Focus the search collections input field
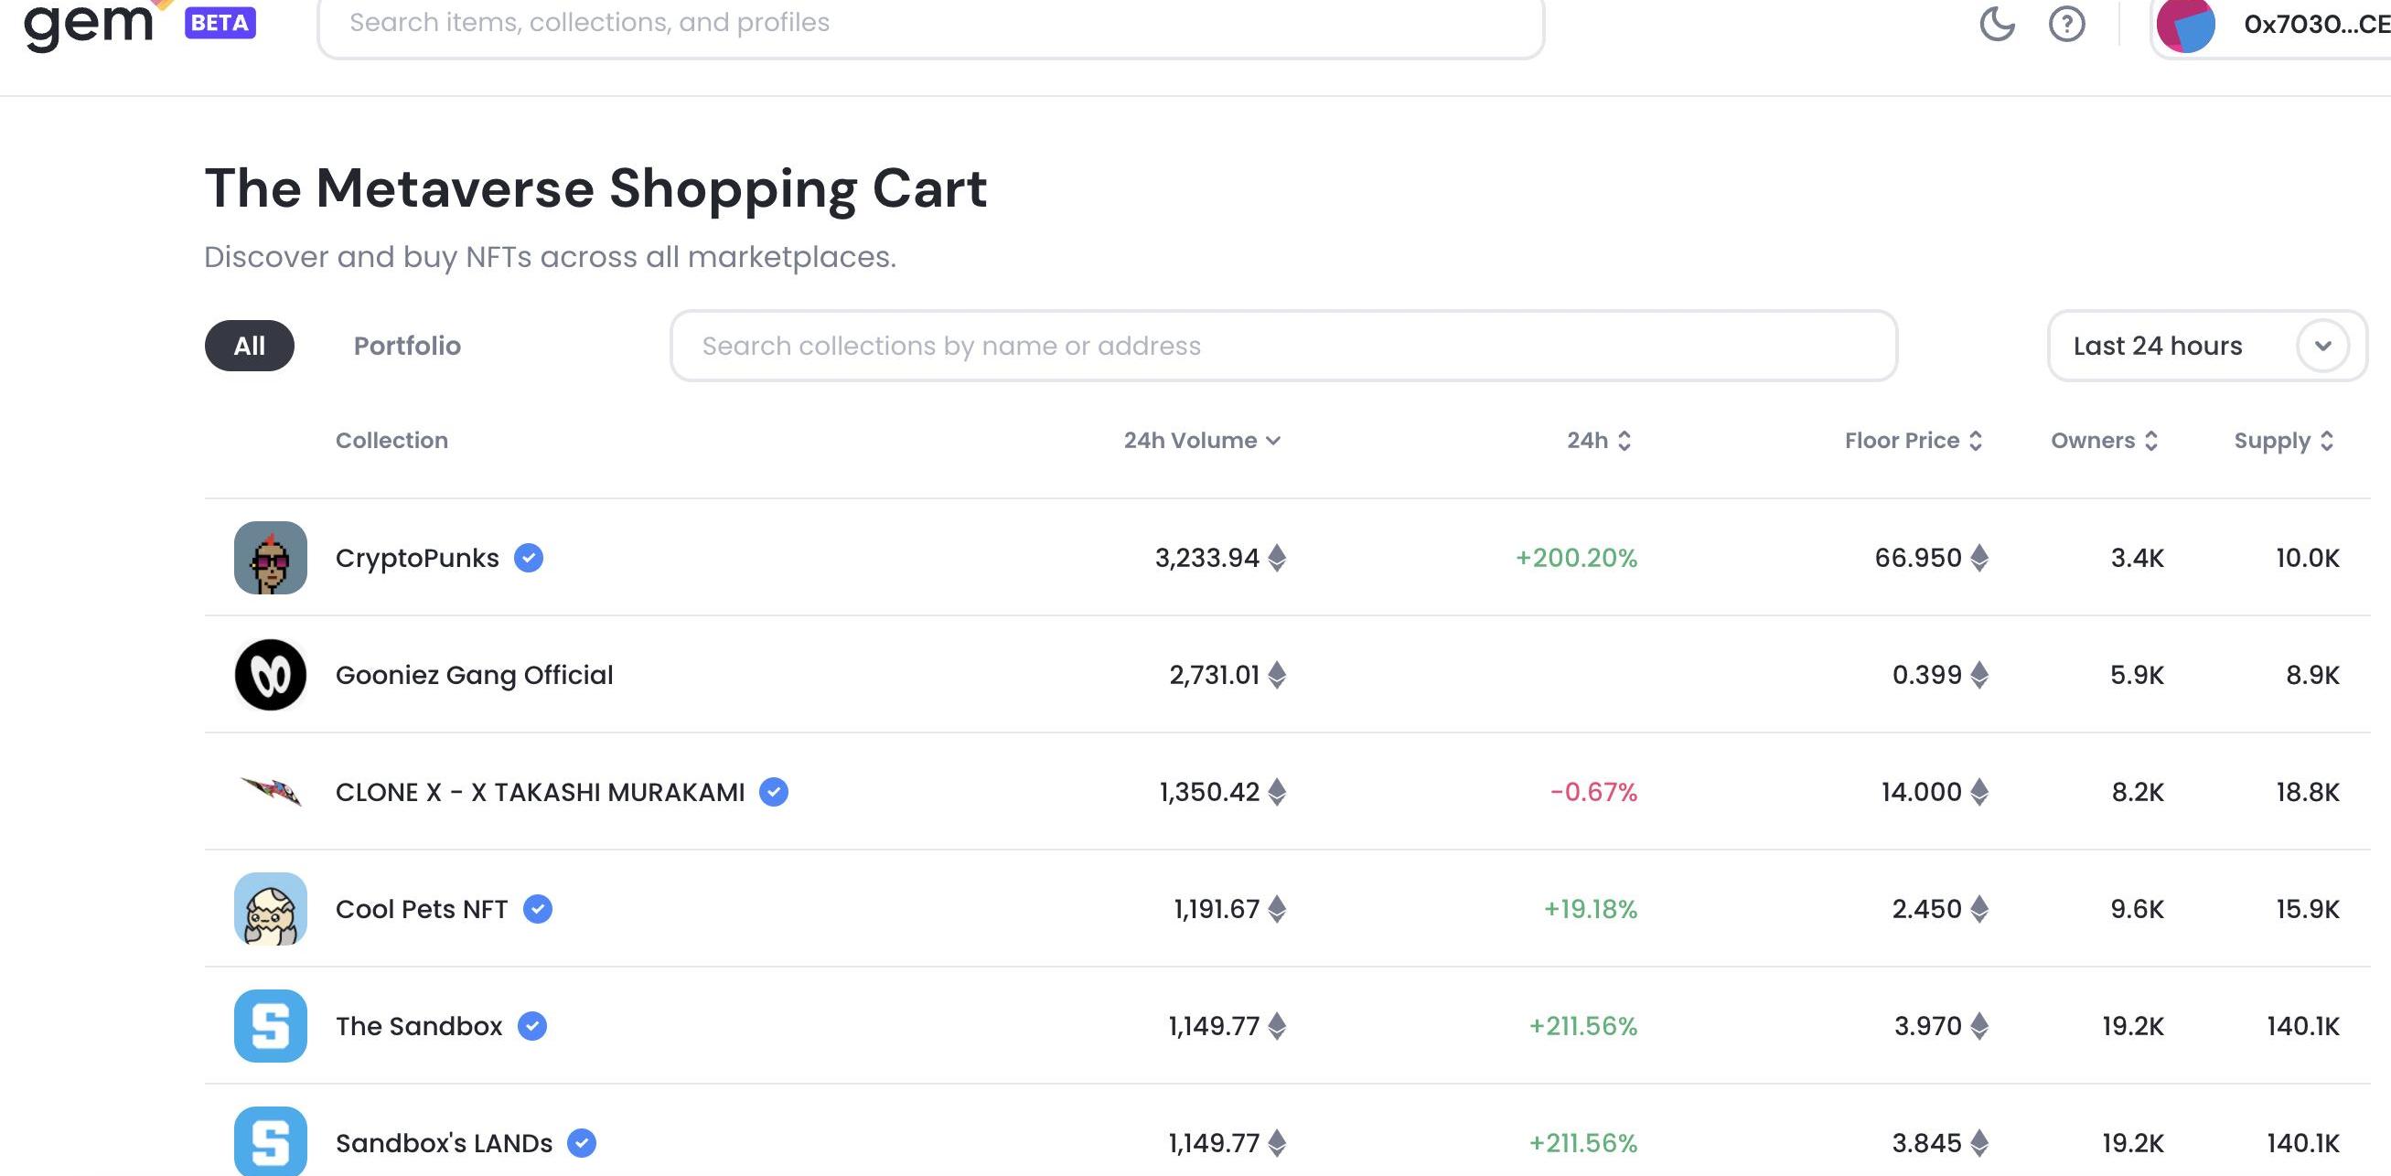This screenshot has height=1176, width=2391. (x=1282, y=346)
